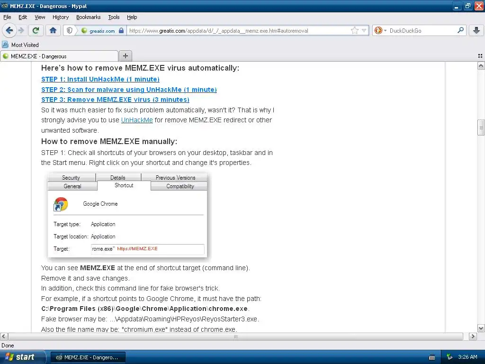485x364 pixels.
Task: Click inside the URL address field
Action: coord(238,31)
